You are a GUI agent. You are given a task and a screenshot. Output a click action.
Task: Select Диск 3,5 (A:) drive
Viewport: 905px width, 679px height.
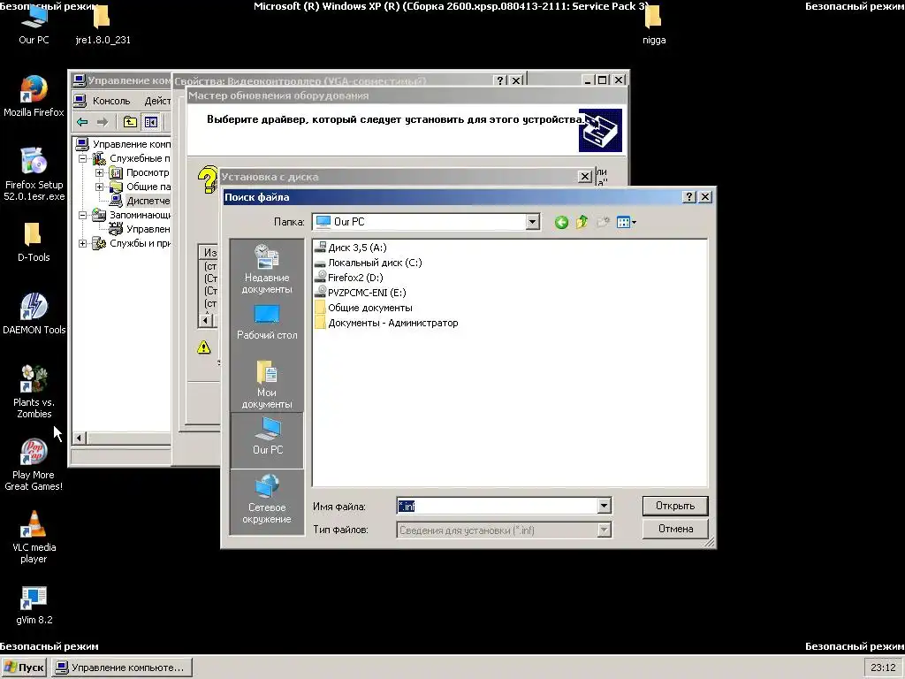tap(350, 248)
